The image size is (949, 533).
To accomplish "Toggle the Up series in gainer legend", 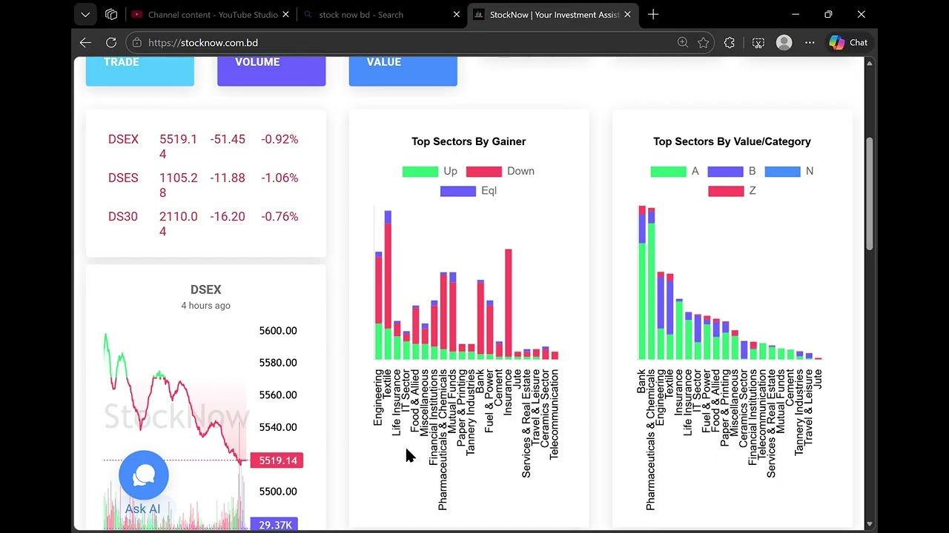I will coord(430,171).
